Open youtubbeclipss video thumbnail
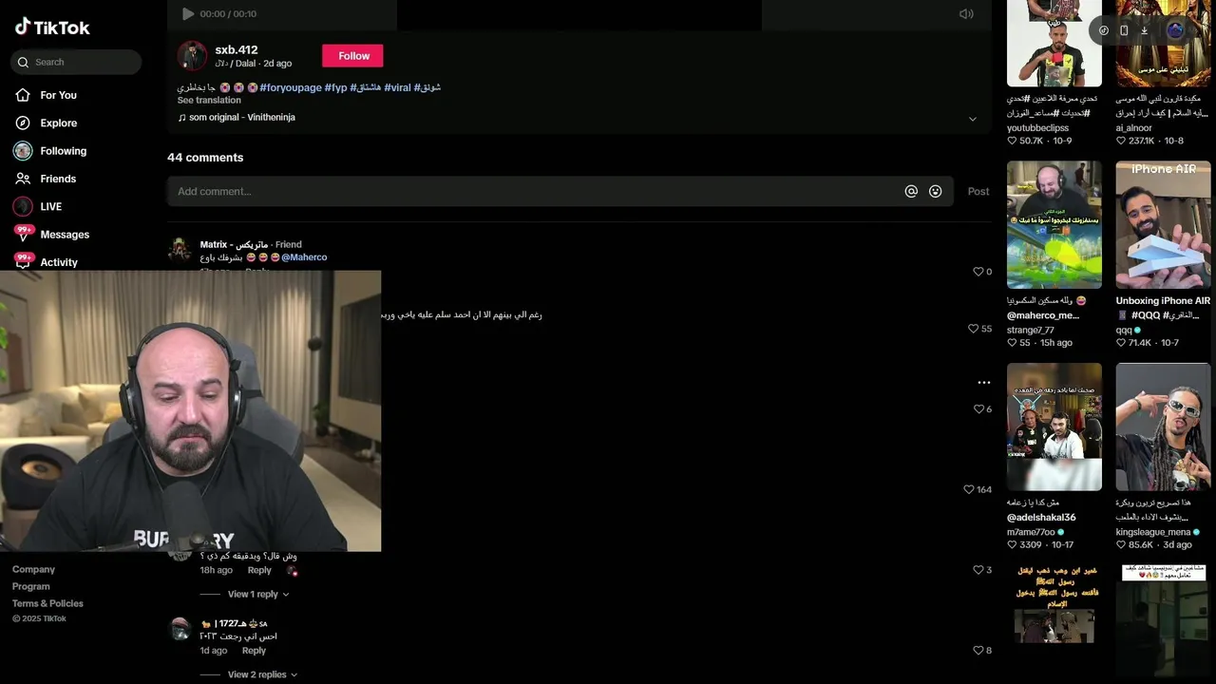The width and height of the screenshot is (1216, 684). (x=1054, y=43)
